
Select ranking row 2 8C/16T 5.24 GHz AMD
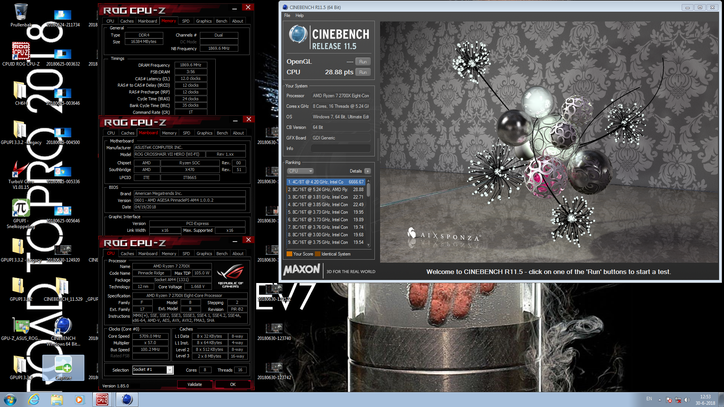(326, 190)
